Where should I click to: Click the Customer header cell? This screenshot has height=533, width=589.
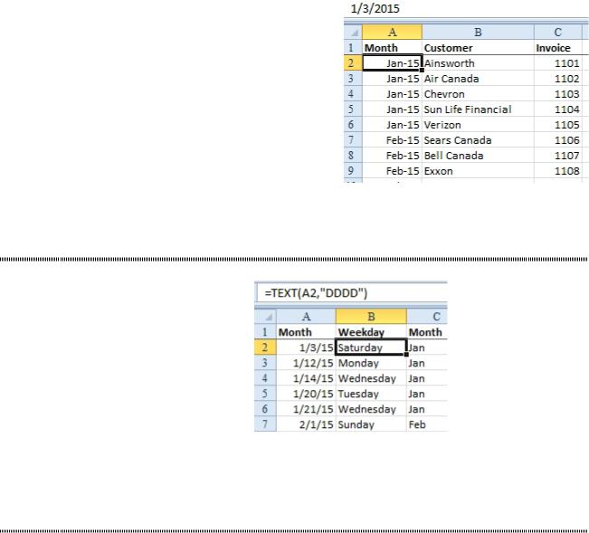(478, 48)
